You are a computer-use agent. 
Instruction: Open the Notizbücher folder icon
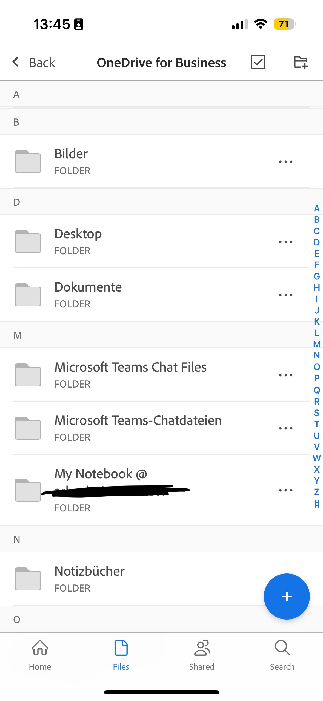click(28, 579)
